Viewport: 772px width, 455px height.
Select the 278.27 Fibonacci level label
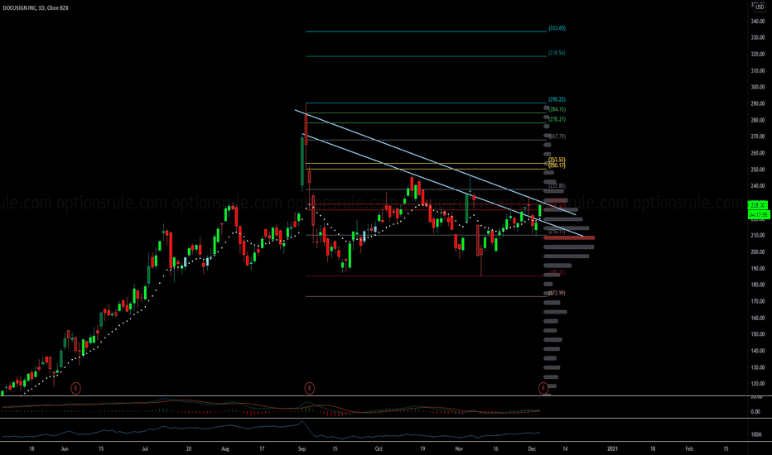pyautogui.click(x=557, y=119)
